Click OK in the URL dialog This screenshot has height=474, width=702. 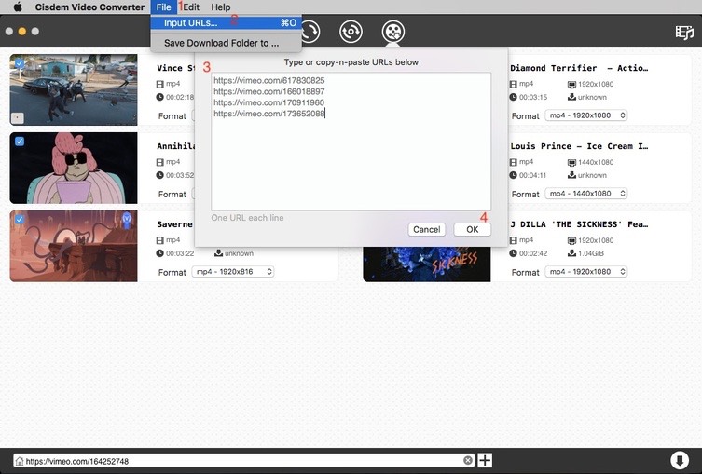point(473,229)
